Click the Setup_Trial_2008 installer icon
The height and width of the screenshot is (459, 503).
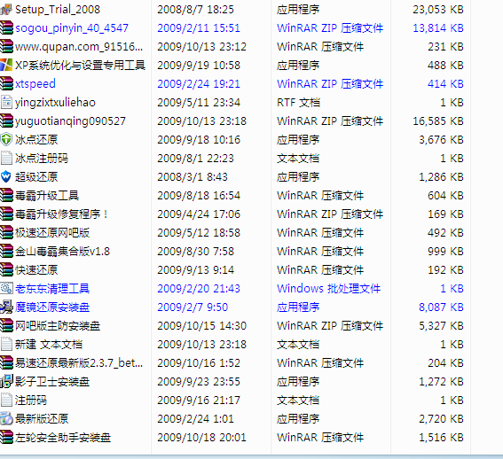pyautogui.click(x=6, y=9)
